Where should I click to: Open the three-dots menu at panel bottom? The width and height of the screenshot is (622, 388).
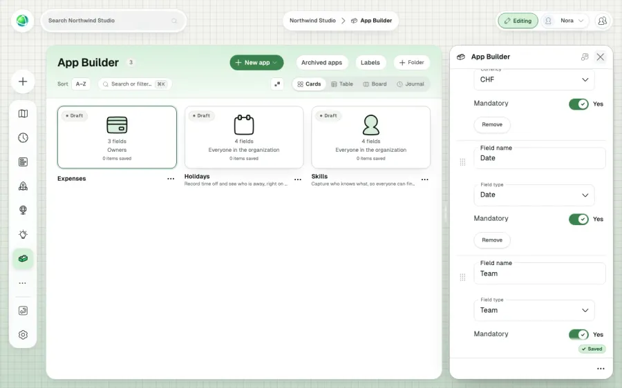[x=601, y=369]
